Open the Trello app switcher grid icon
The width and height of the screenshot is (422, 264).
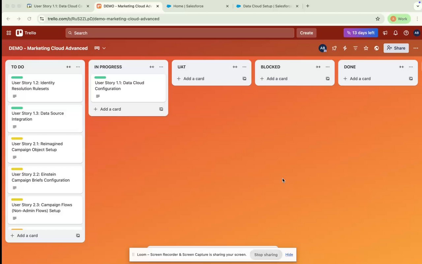coord(9,33)
